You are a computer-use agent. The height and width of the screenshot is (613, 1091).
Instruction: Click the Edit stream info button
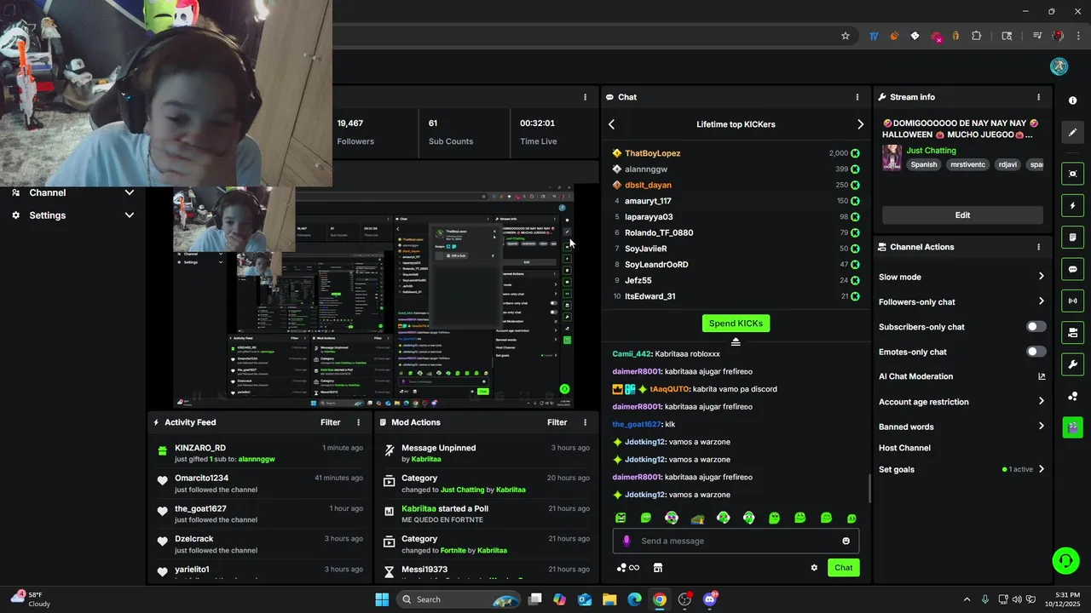[x=962, y=215]
